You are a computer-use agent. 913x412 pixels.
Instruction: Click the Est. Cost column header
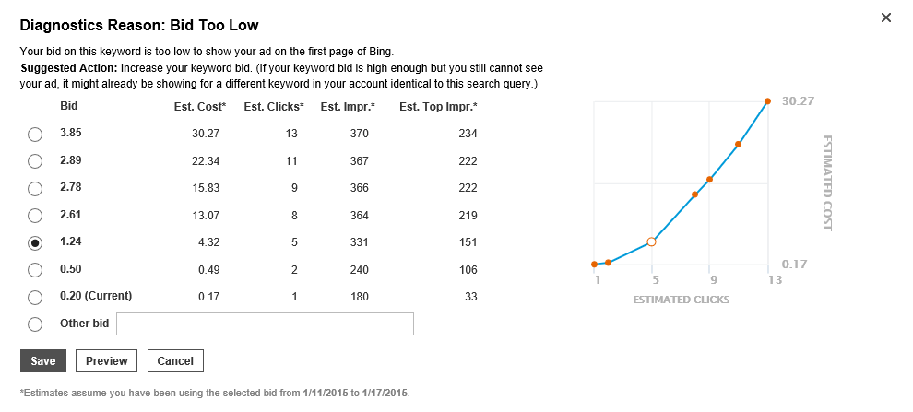pyautogui.click(x=200, y=107)
